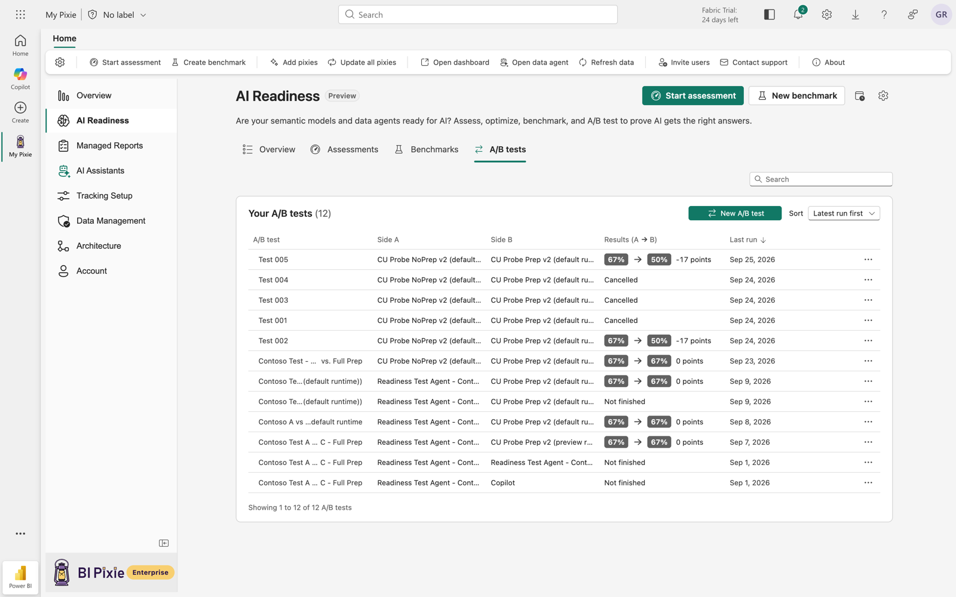
Task: Select Managed Reports in sidebar
Action: 111,146
